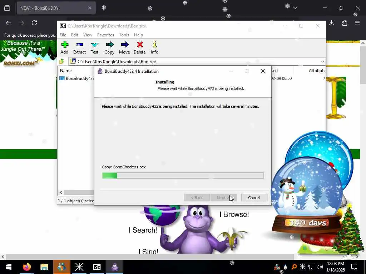Open the Help menu in 7-Zip

138,35
